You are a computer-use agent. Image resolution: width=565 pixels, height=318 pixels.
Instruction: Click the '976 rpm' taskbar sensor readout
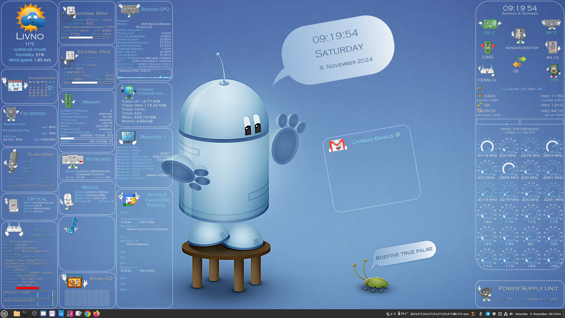[x=462, y=314]
